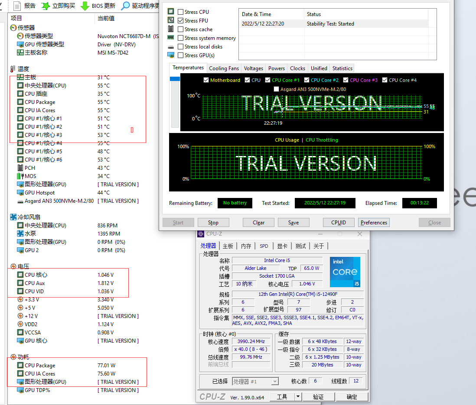Enable the Stress local disks checkbox
The image size is (476, 405).
(x=181, y=47)
